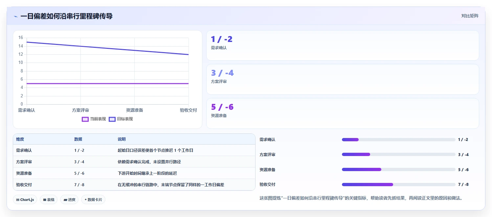The height and width of the screenshot is (217, 492).
Task: Click the 资源准备 progress bar
Action: (x=398, y=169)
